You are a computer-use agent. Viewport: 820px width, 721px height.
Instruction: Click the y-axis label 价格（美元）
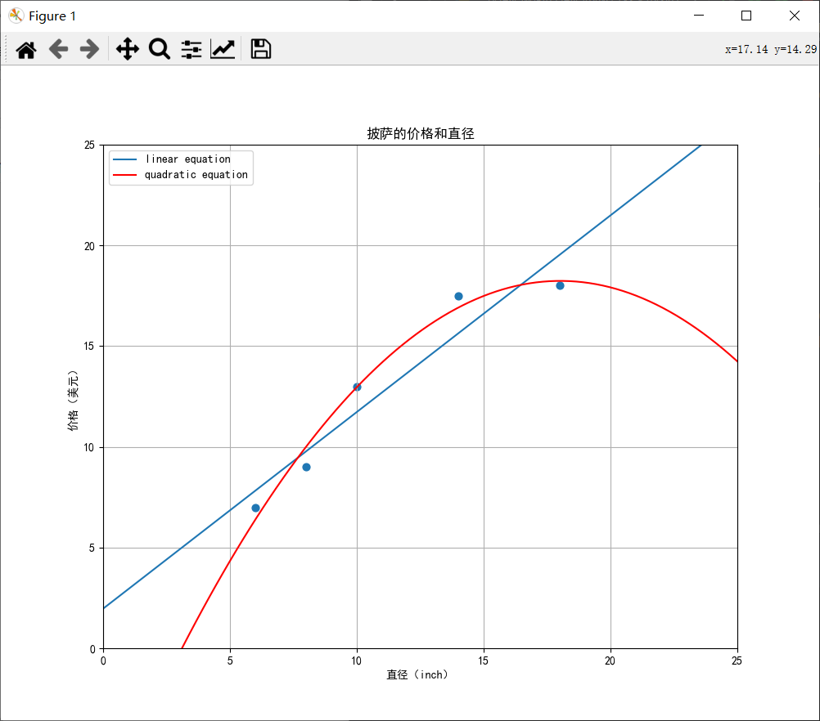tap(73, 401)
